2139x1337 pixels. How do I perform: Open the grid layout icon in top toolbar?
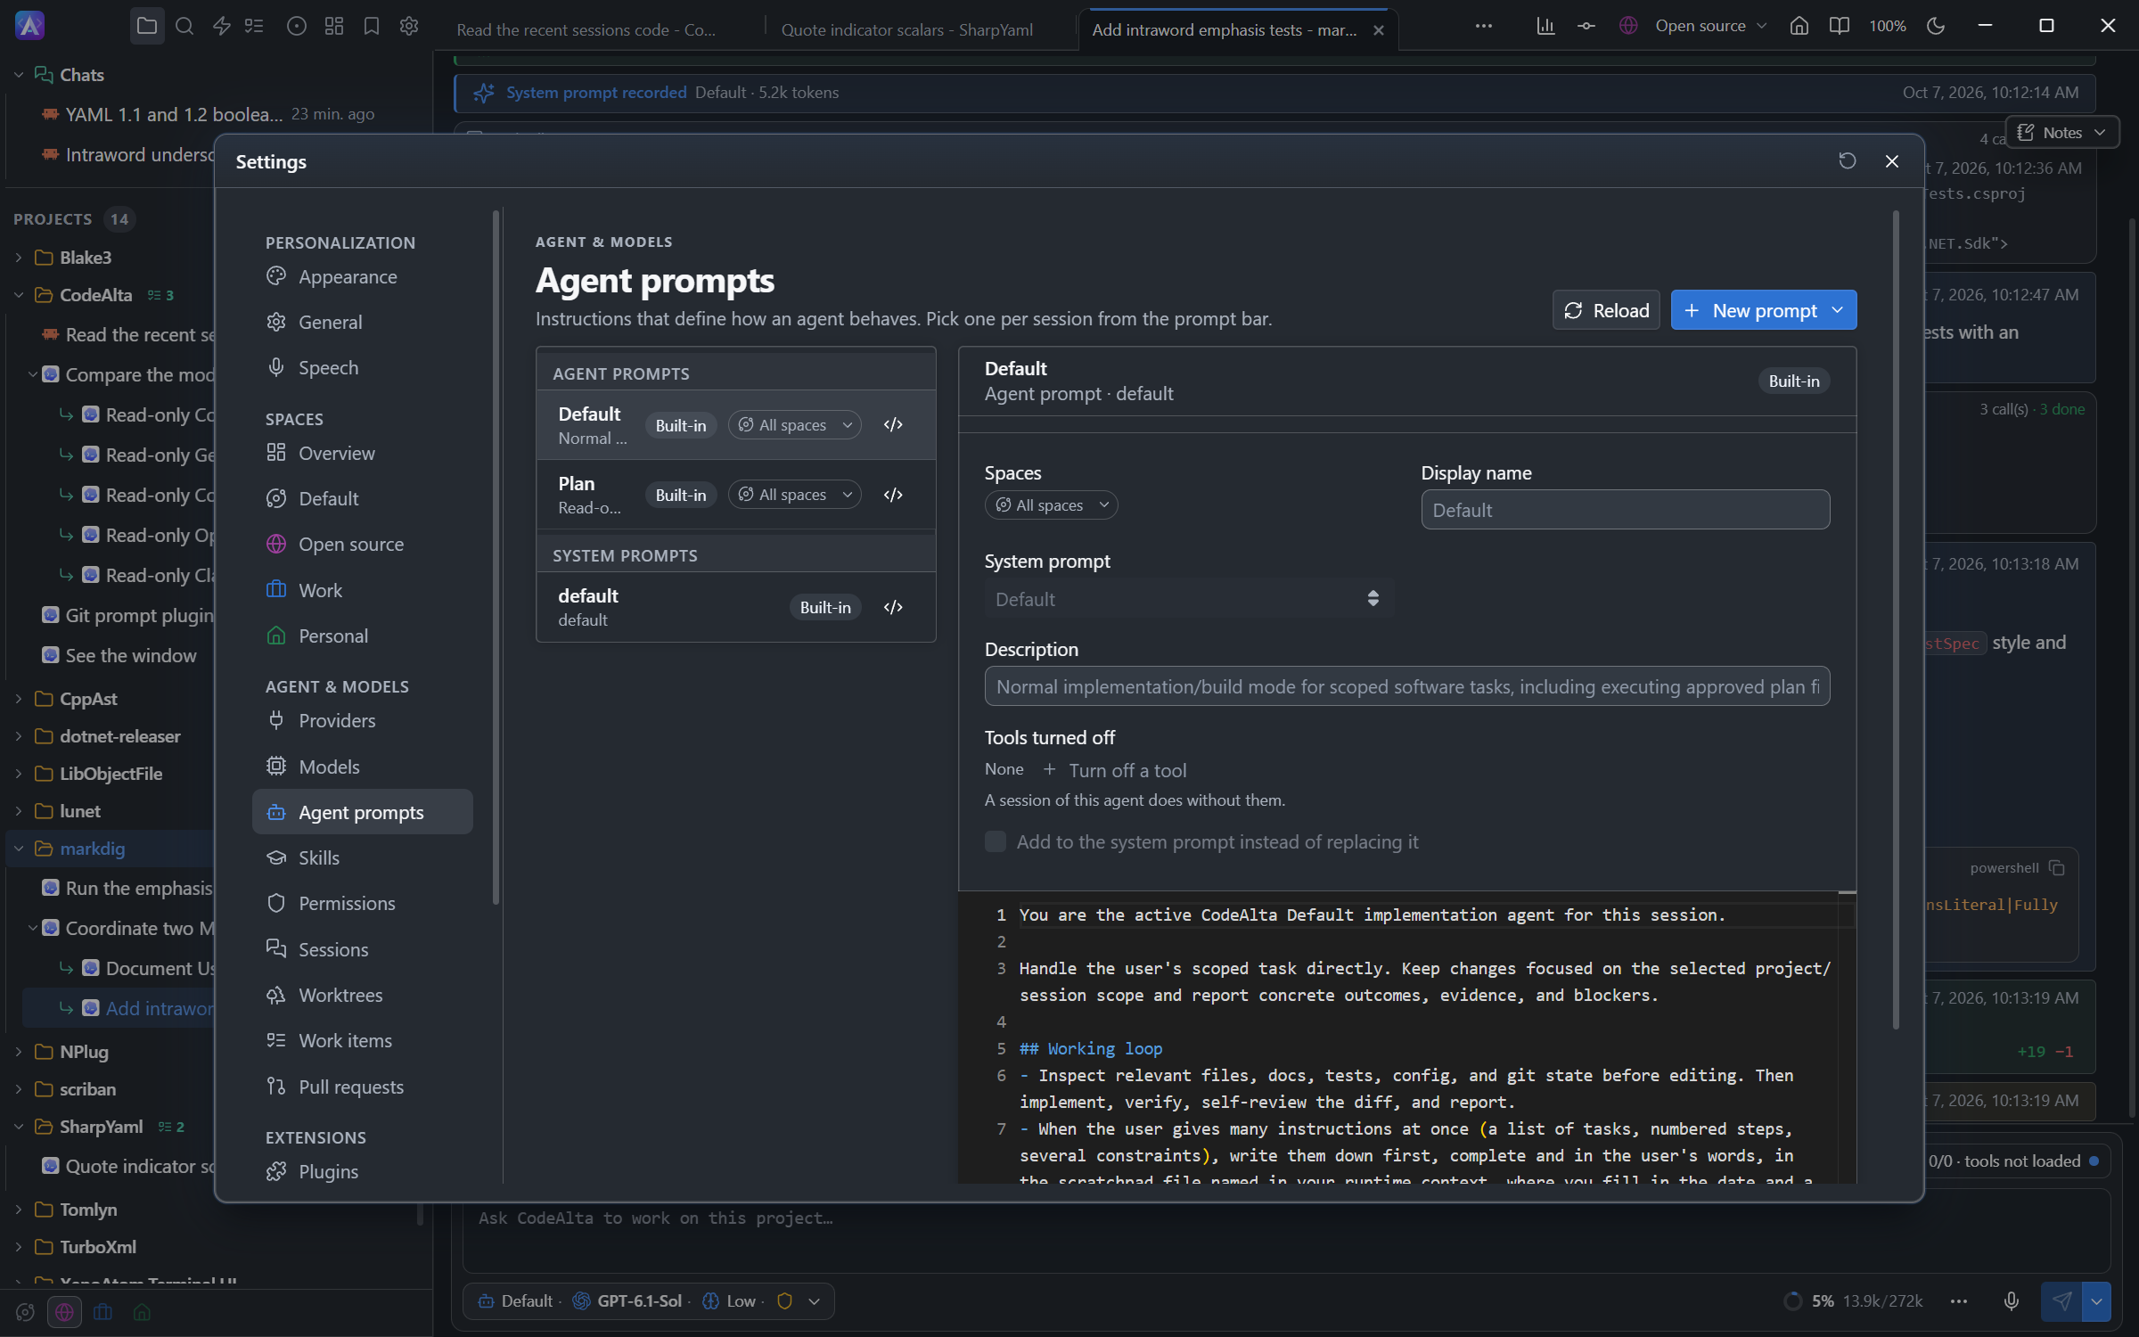pos(334,26)
